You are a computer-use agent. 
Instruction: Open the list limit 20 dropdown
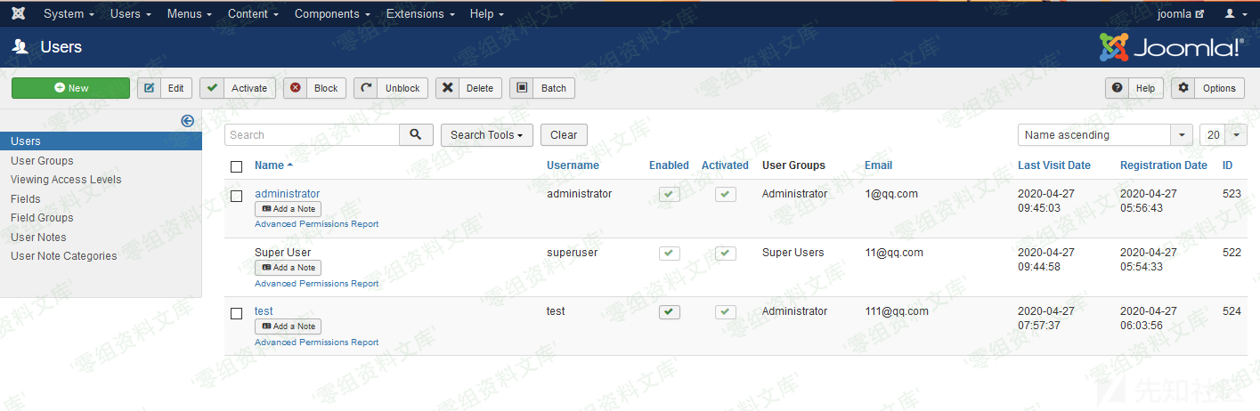point(1223,135)
